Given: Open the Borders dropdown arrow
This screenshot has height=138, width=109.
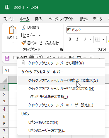Looking at the screenshot, I should (103, 39).
